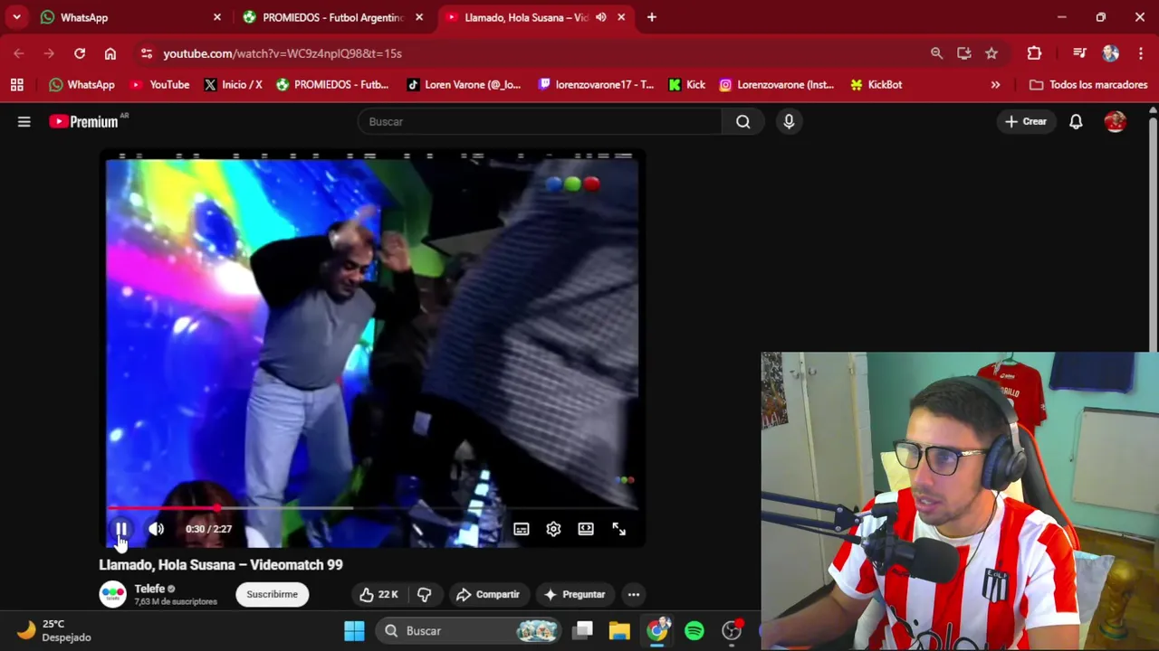Open KickBot bookmark
This screenshot has width=1159, height=651.
tap(876, 84)
